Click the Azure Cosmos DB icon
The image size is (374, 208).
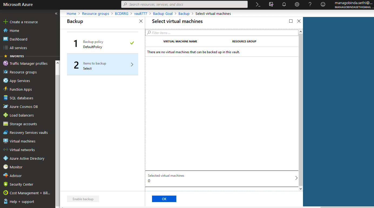coord(5,107)
